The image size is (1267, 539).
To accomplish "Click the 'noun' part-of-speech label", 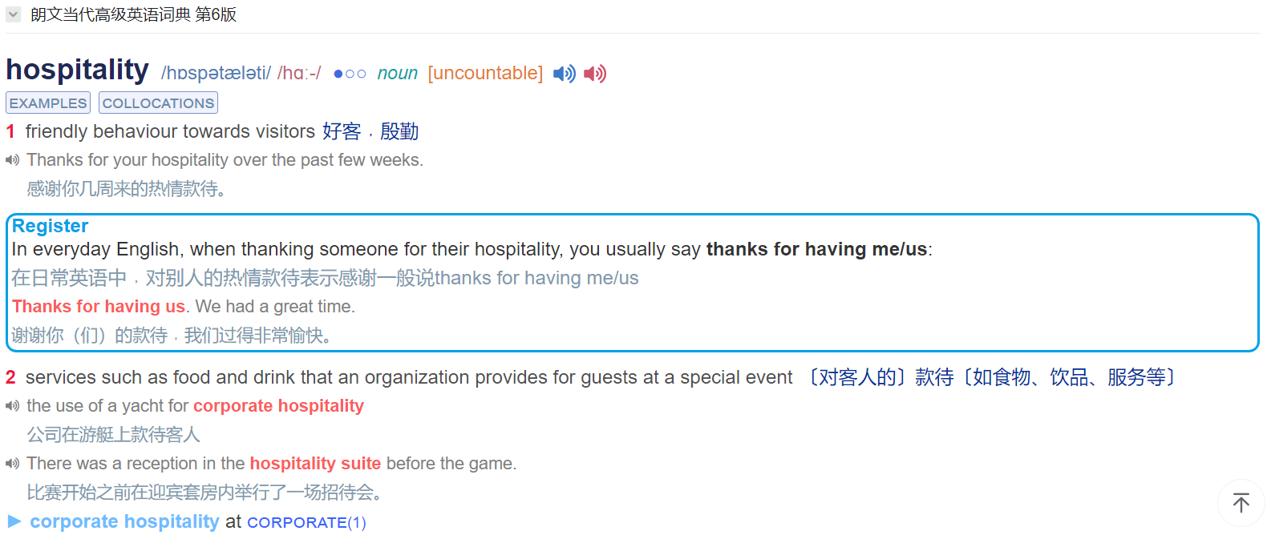I will tap(398, 74).
